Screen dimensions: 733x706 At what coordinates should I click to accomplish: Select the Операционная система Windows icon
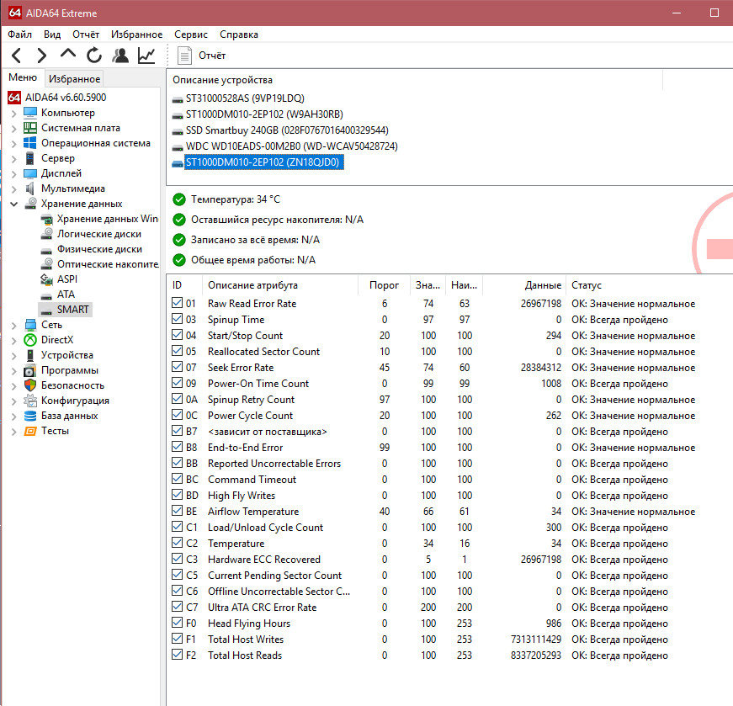(x=30, y=143)
